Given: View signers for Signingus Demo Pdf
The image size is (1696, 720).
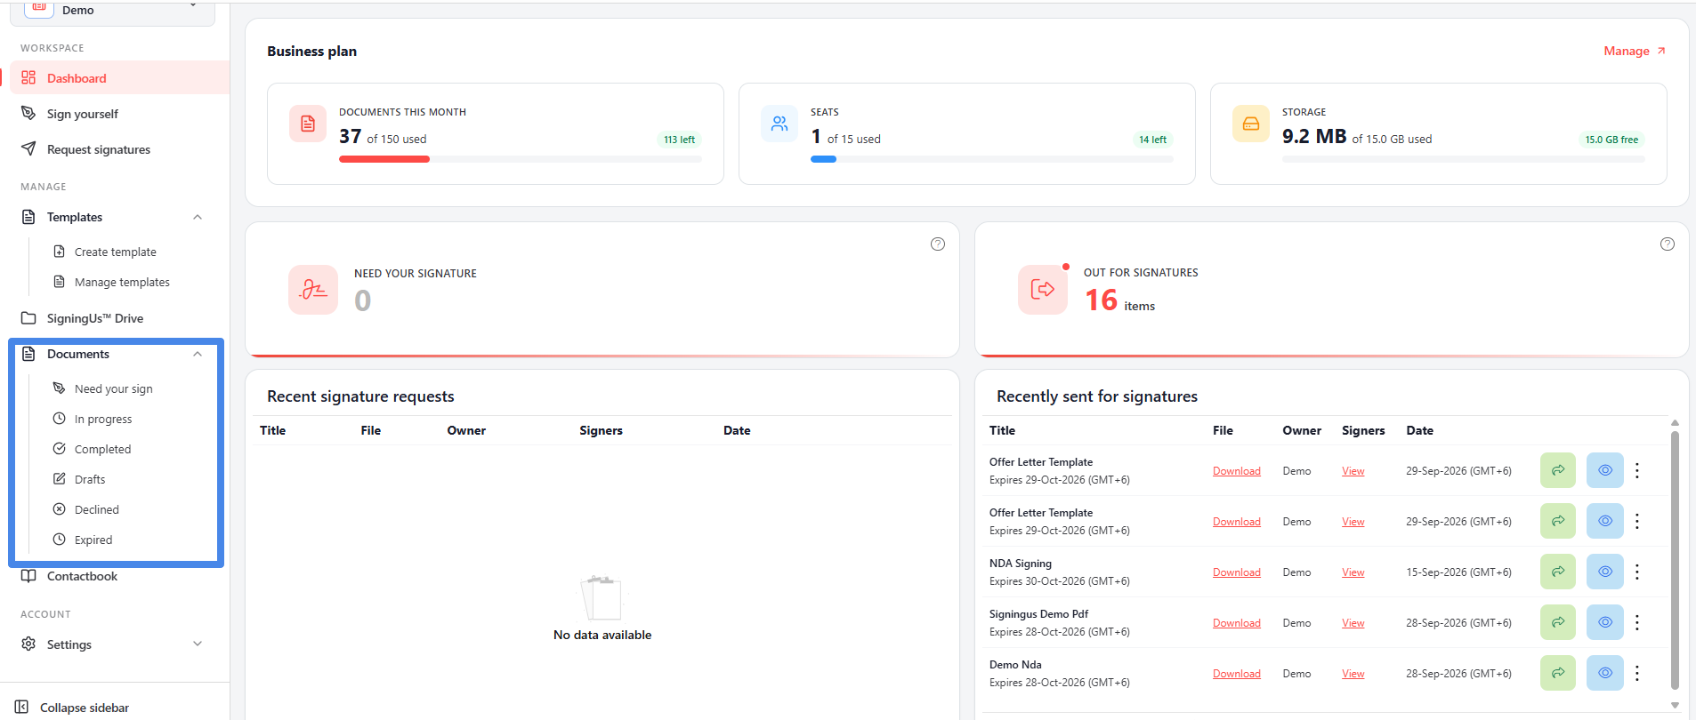Looking at the screenshot, I should tap(1353, 623).
